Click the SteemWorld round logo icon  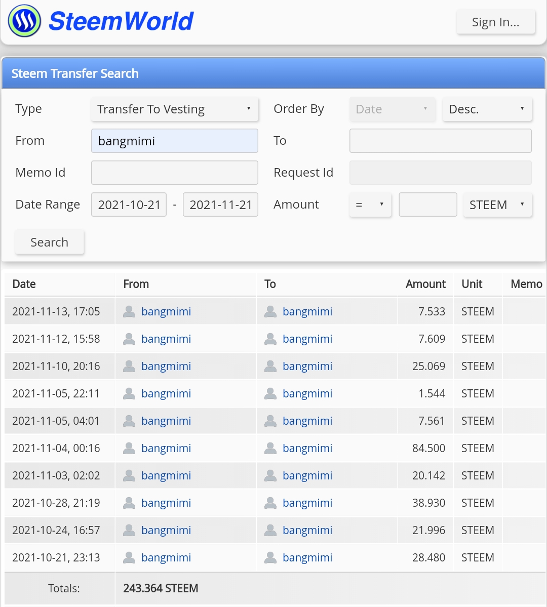coord(24,21)
